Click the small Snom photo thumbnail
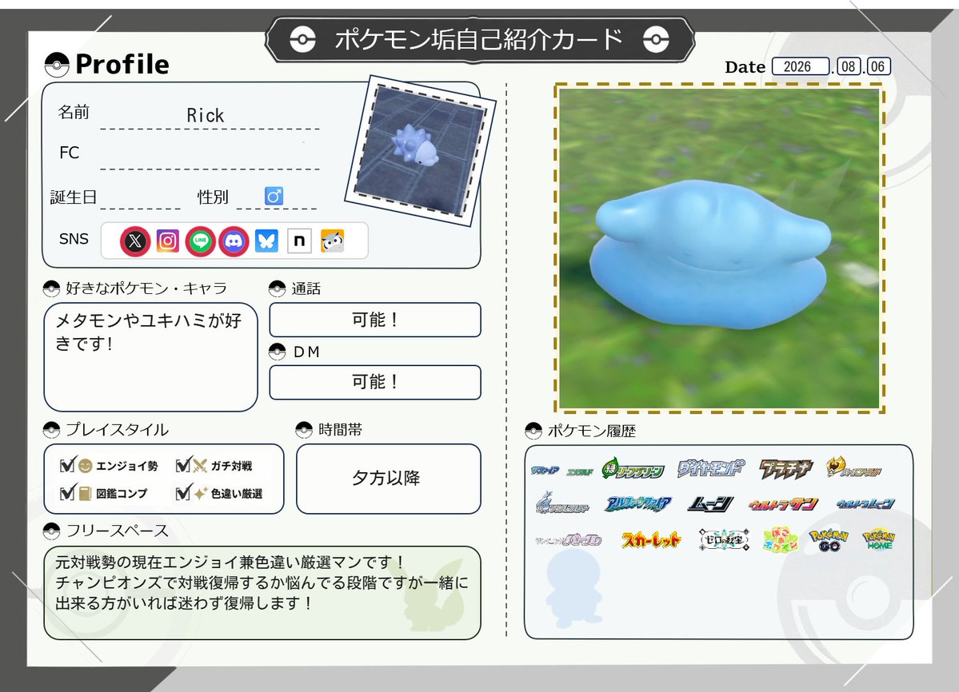The image size is (959, 692). (420, 150)
